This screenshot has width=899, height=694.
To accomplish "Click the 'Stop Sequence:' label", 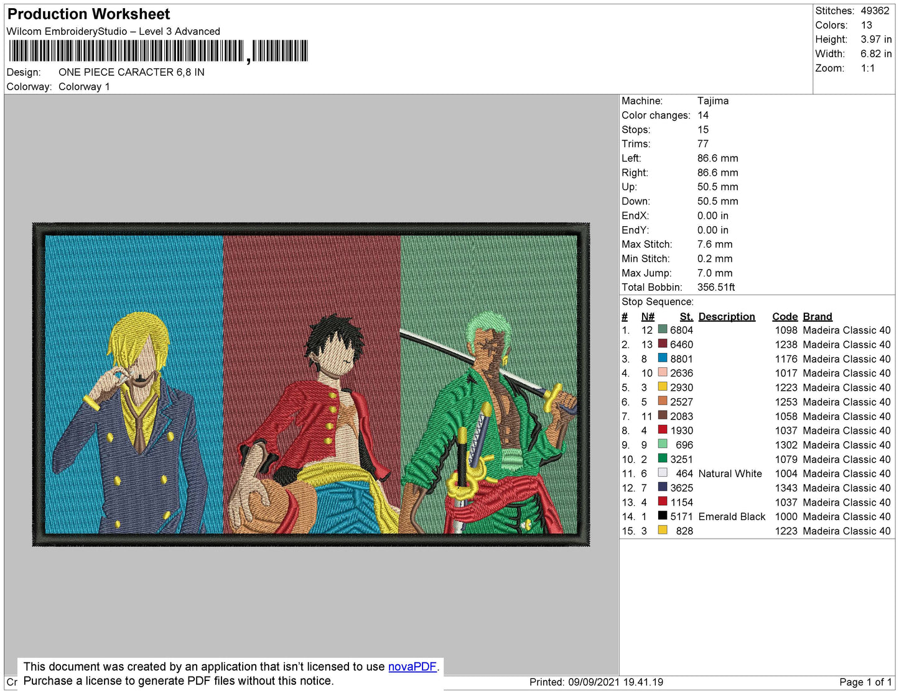I will coord(658,301).
